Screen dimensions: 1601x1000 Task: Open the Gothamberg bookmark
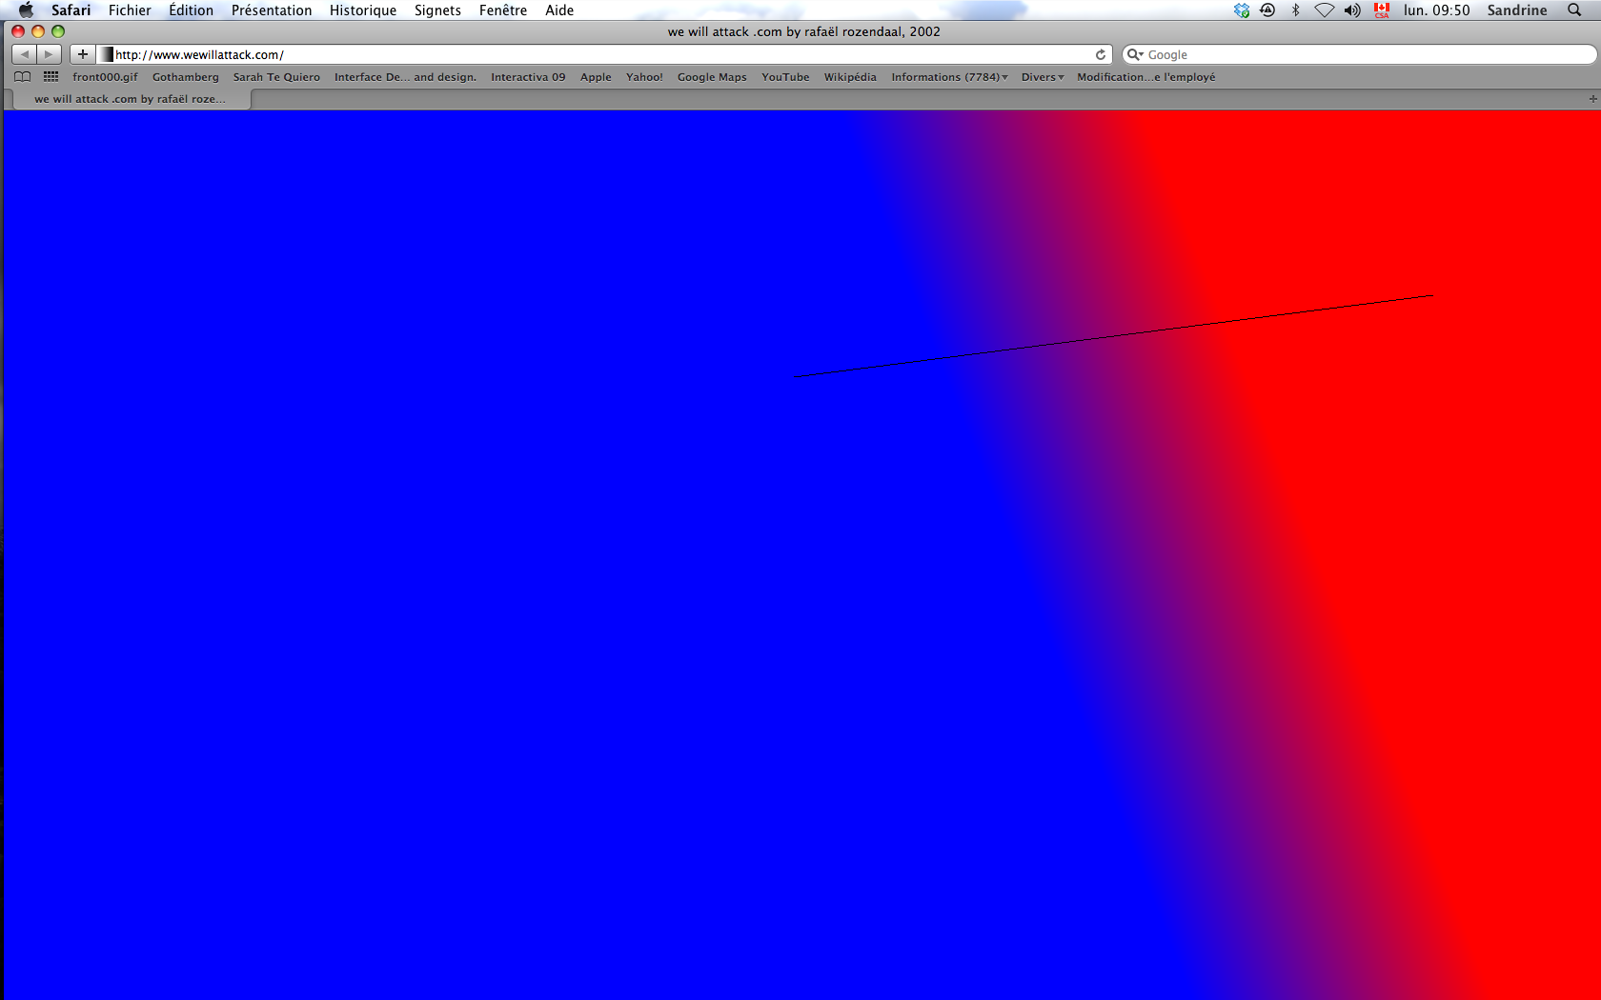click(x=186, y=77)
